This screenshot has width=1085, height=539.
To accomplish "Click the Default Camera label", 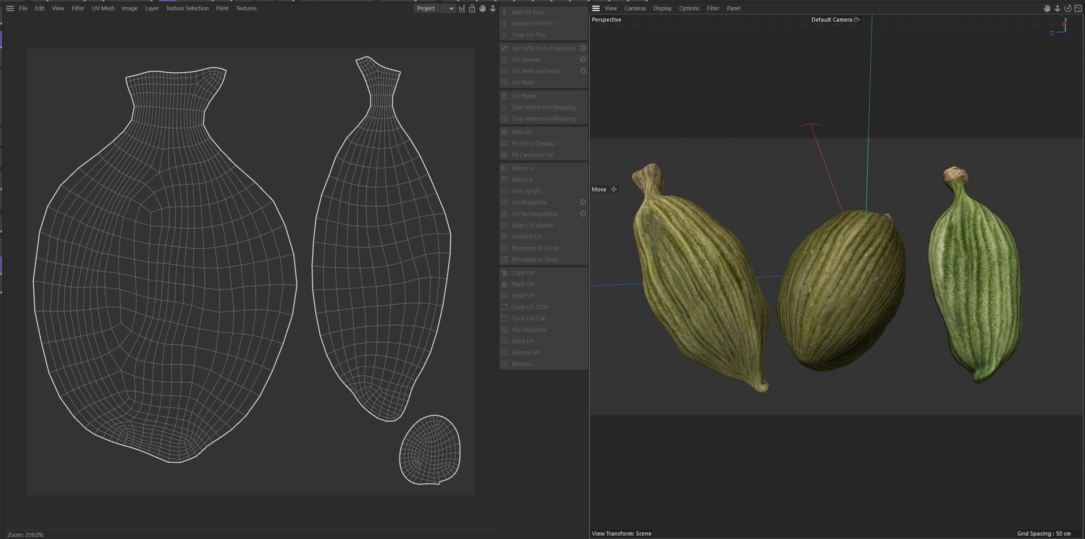I will tap(831, 20).
